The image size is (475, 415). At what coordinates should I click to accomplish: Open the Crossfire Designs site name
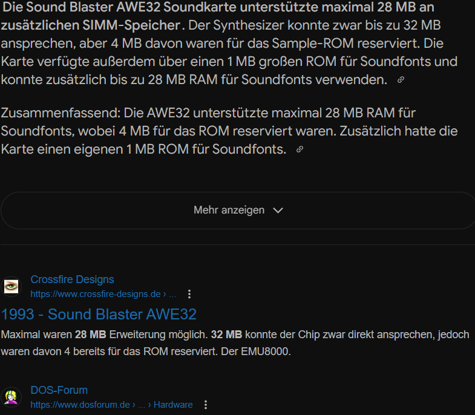[x=72, y=279]
